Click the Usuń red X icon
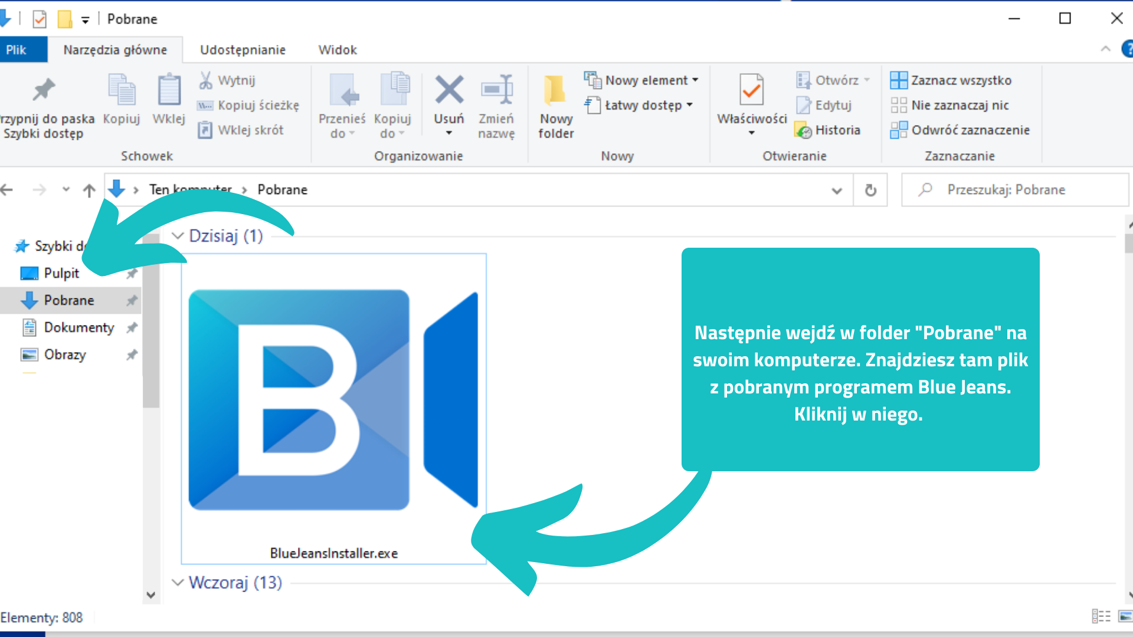The height and width of the screenshot is (637, 1133). coord(449,90)
